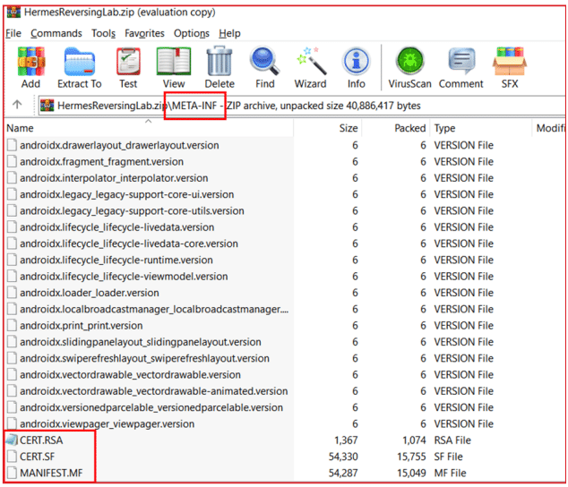This screenshot has width=568, height=487.
Task: Open the View file tool
Action: click(x=174, y=62)
